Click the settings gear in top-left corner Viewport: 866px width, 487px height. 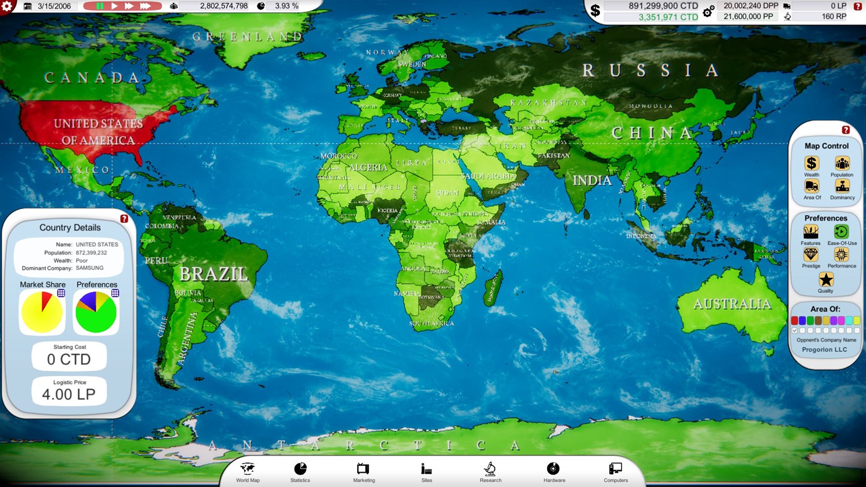click(8, 6)
